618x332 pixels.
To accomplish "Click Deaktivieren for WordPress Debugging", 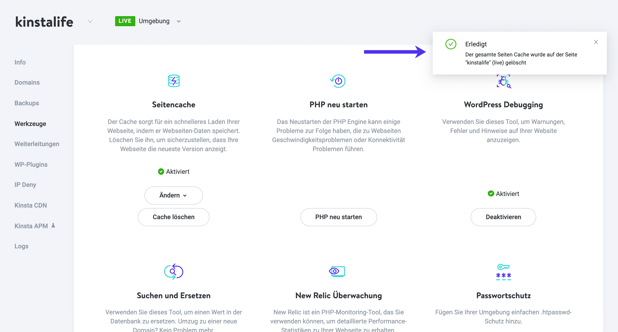I will 503,217.
